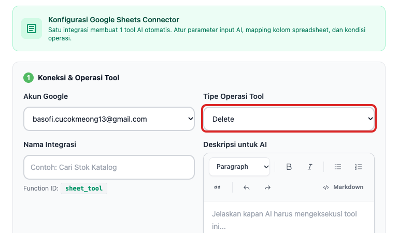Open the Tipe Operasi Tool dropdown
Viewport: 398px width, 233px height.
coord(289,119)
